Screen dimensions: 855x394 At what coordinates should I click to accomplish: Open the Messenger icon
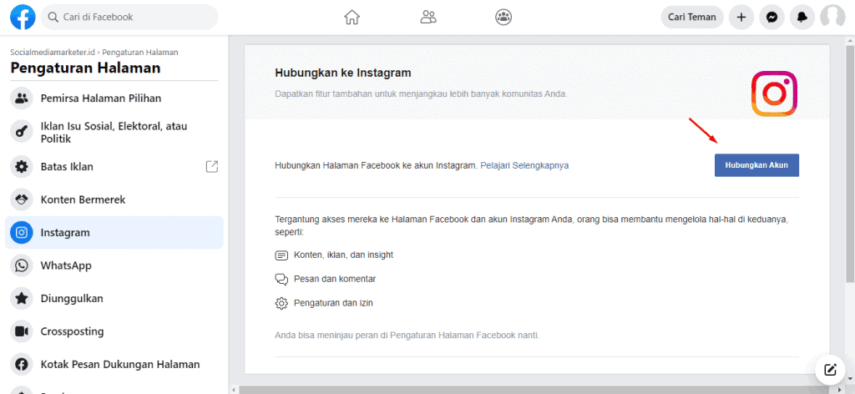[x=772, y=17]
